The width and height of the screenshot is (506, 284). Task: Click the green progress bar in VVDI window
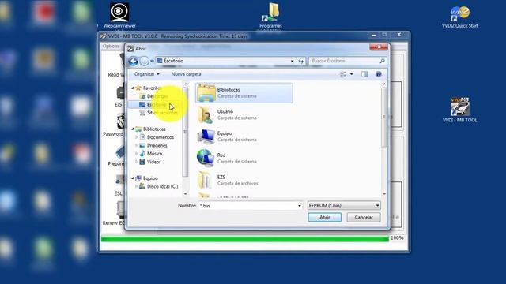click(245, 238)
